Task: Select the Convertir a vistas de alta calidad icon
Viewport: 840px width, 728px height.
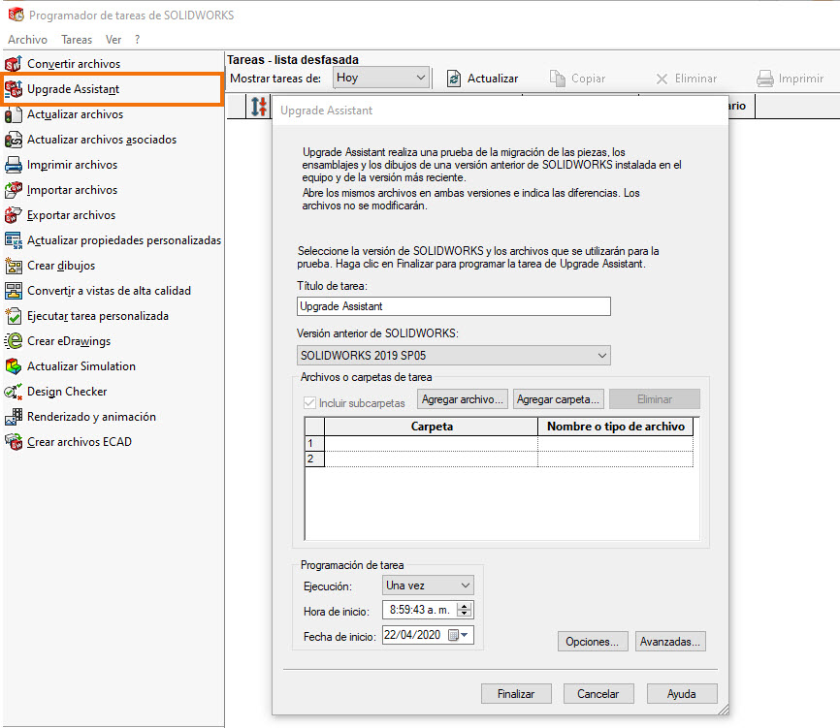Action: 14,291
